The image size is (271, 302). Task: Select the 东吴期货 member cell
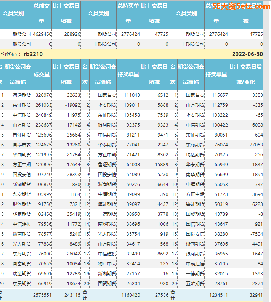pos(22,284)
